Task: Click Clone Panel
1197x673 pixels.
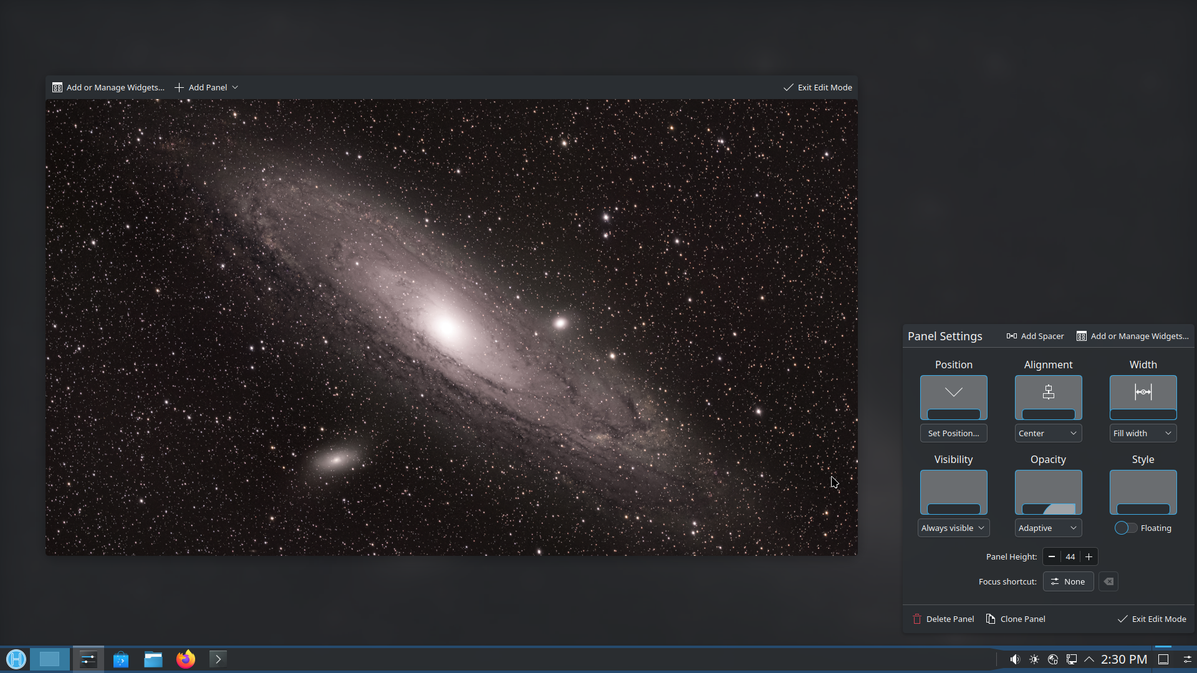Action: click(1016, 619)
